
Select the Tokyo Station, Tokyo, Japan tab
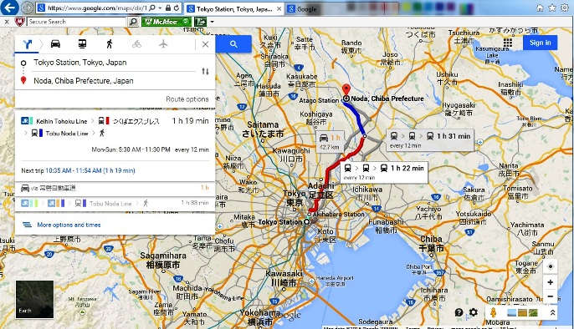coord(234,8)
